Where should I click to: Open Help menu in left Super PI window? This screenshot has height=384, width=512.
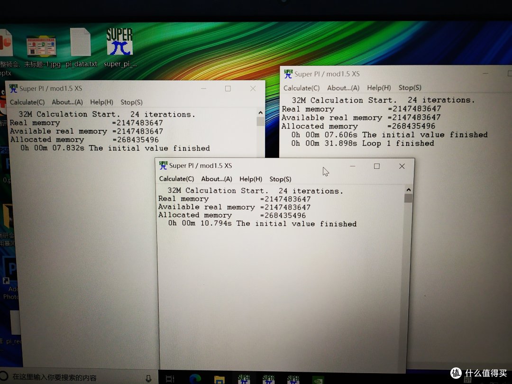pos(101,102)
